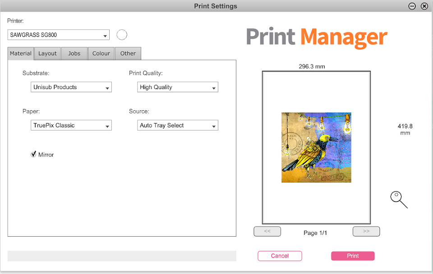Open the Printer dropdown showing SAWGRASS SG800
The height and width of the screenshot is (274, 433).
(x=59, y=35)
